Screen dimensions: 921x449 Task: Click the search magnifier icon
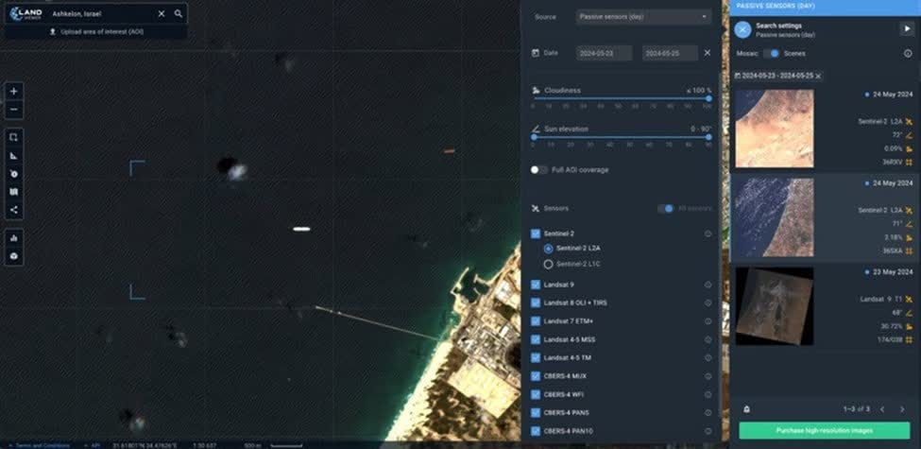(x=178, y=14)
